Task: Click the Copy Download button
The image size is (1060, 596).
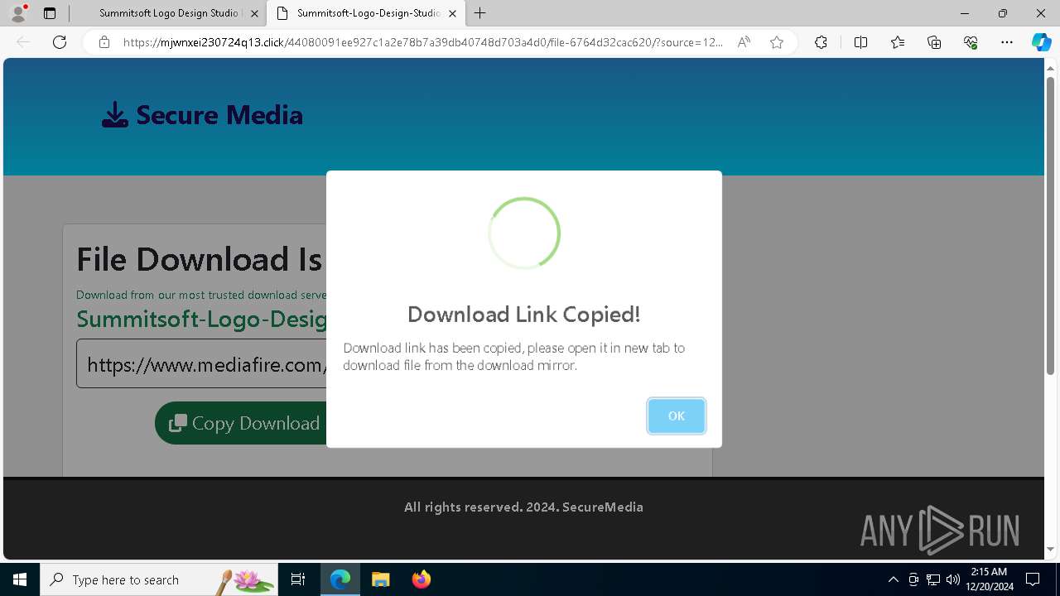Action: pos(241,423)
